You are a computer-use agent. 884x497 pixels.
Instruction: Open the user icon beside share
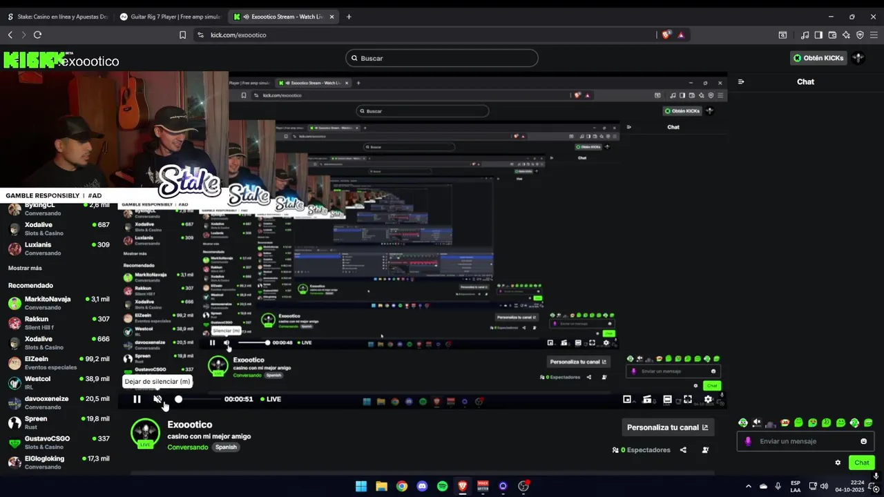click(705, 450)
